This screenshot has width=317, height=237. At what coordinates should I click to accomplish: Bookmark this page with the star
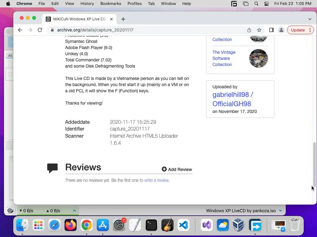pos(259,30)
